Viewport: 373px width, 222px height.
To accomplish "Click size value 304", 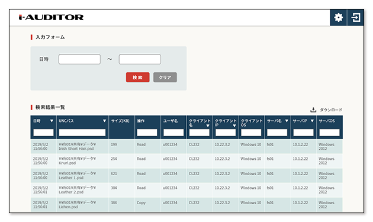I will [114, 188].
